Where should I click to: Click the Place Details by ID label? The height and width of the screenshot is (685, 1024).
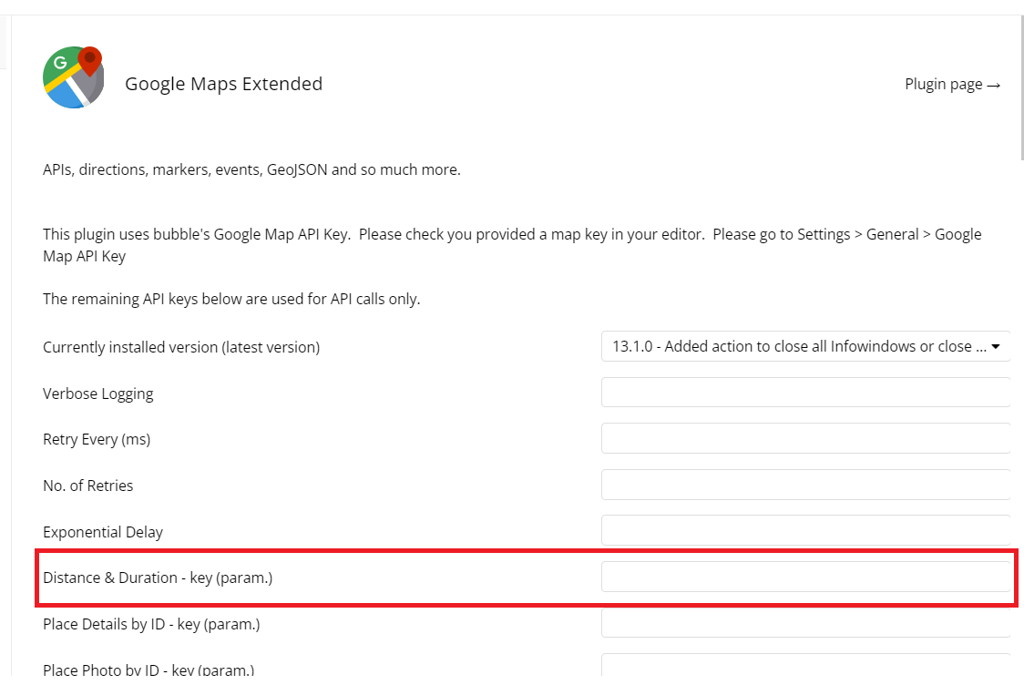[151, 624]
